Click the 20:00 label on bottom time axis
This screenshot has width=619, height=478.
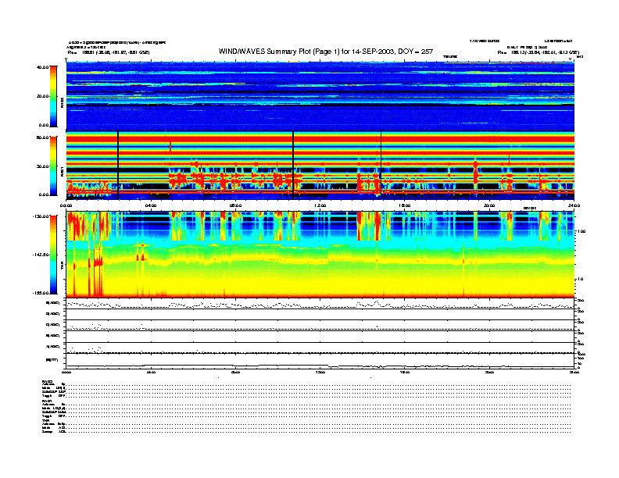(489, 372)
